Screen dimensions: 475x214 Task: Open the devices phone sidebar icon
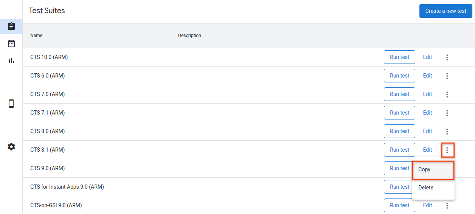pyautogui.click(x=11, y=104)
